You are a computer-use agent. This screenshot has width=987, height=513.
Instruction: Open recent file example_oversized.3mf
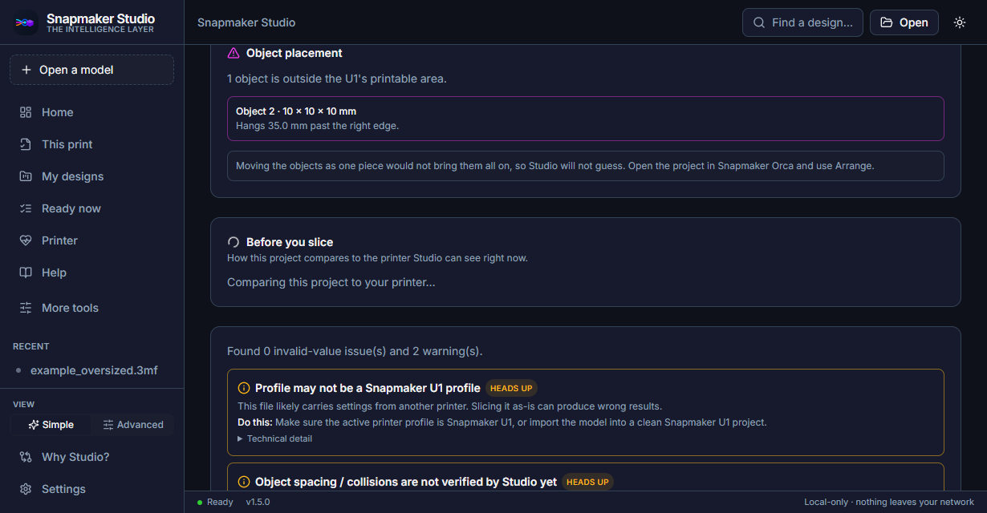[x=91, y=370]
